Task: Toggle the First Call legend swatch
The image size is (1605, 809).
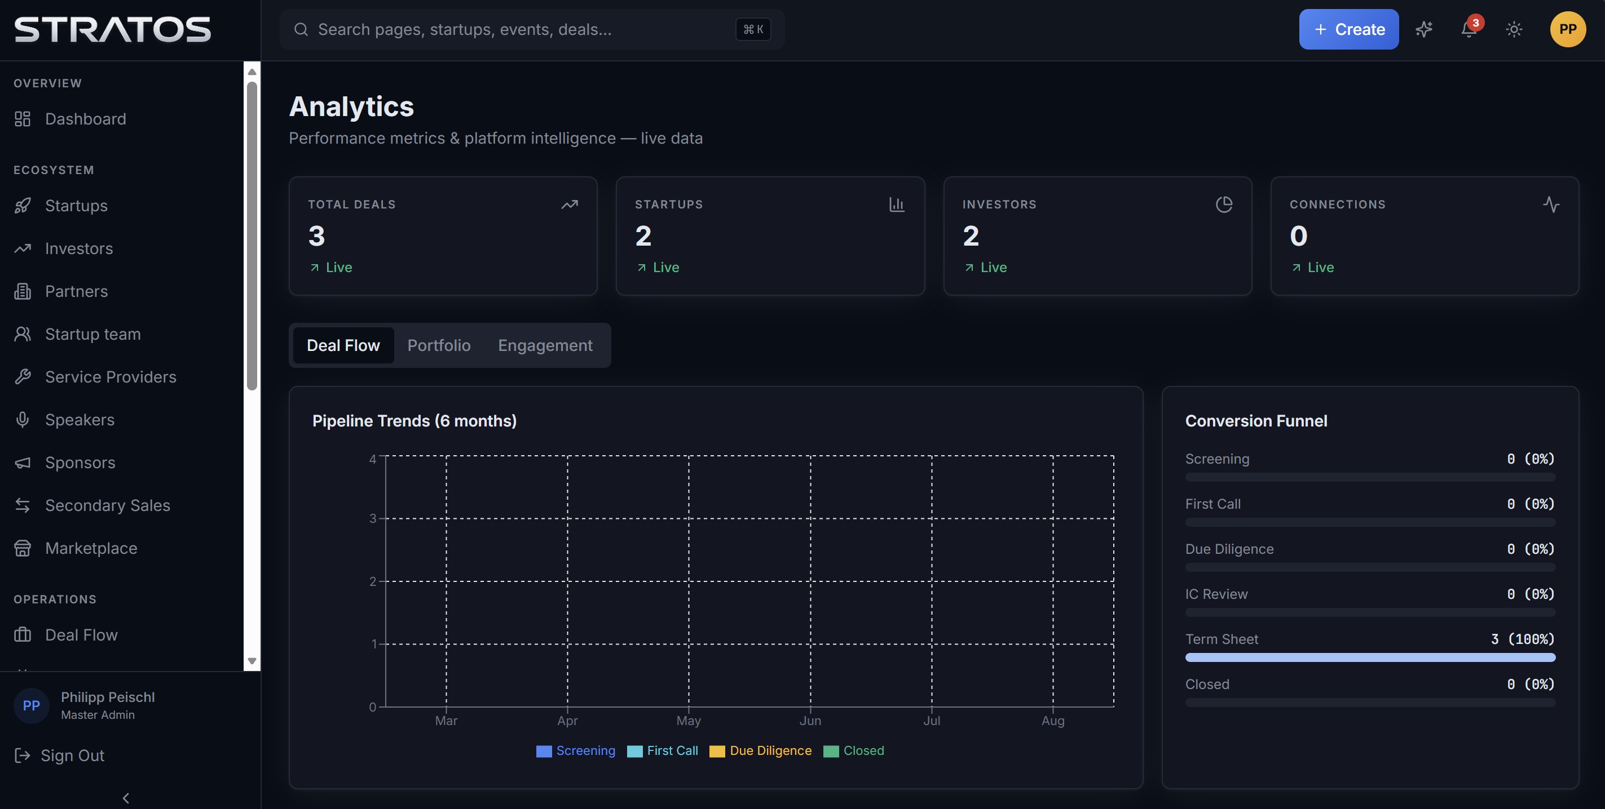Action: click(x=635, y=751)
